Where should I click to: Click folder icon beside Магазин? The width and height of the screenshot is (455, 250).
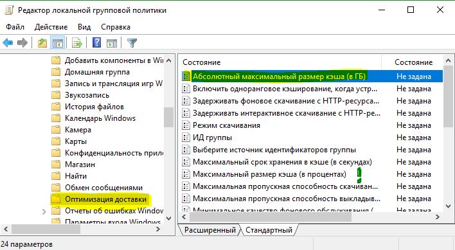pos(56,165)
